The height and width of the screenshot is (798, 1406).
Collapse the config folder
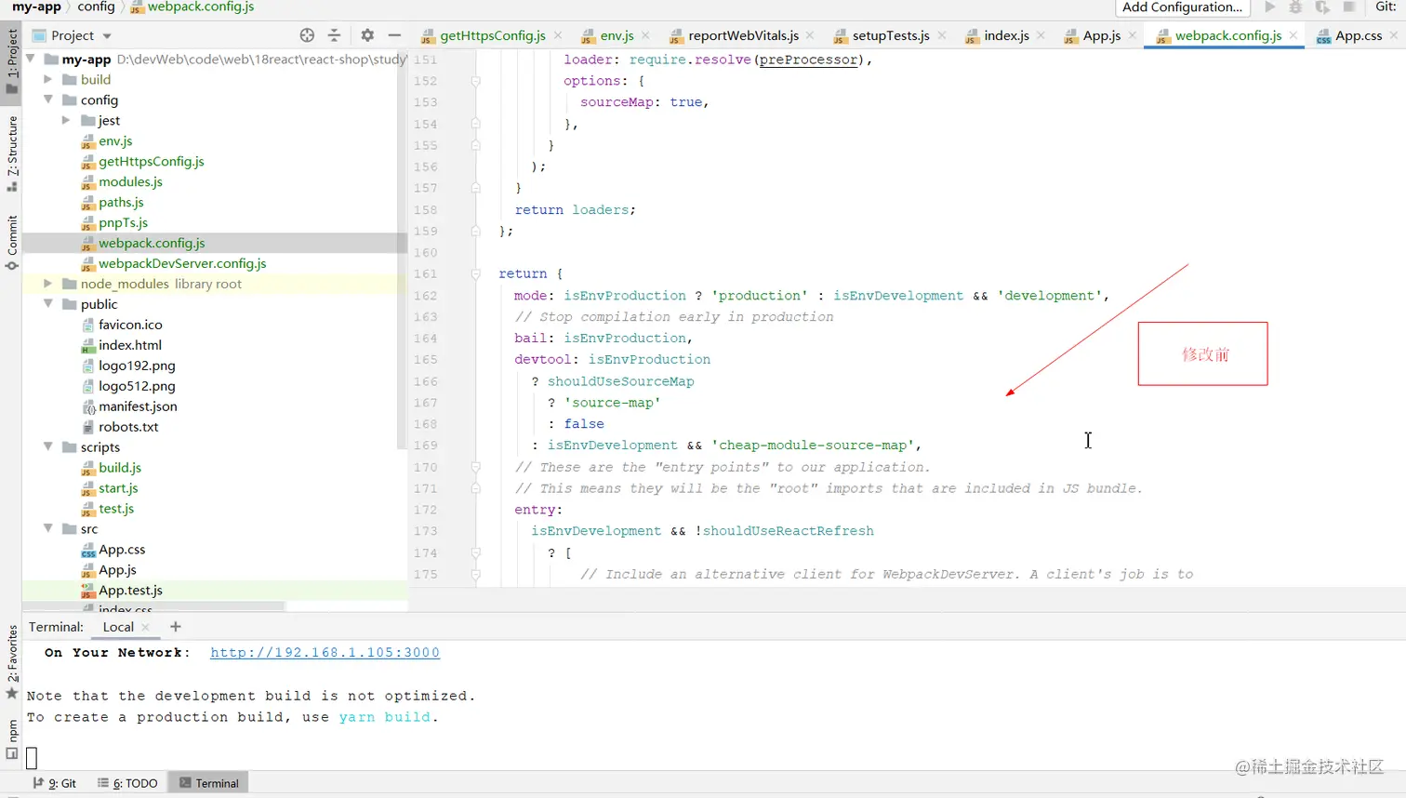[x=48, y=100]
